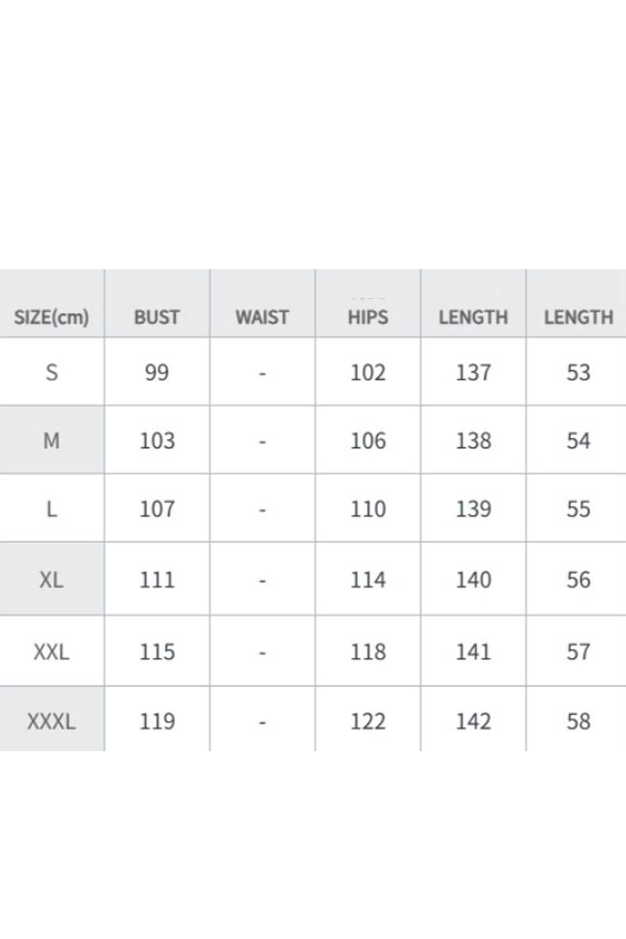This screenshot has height=939, width=626.
Task: Click the LENGTH header above value 137
Action: pos(473,318)
